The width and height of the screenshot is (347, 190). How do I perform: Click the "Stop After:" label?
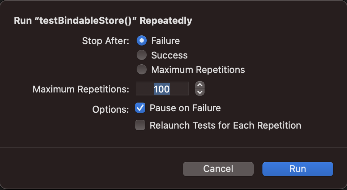105,41
